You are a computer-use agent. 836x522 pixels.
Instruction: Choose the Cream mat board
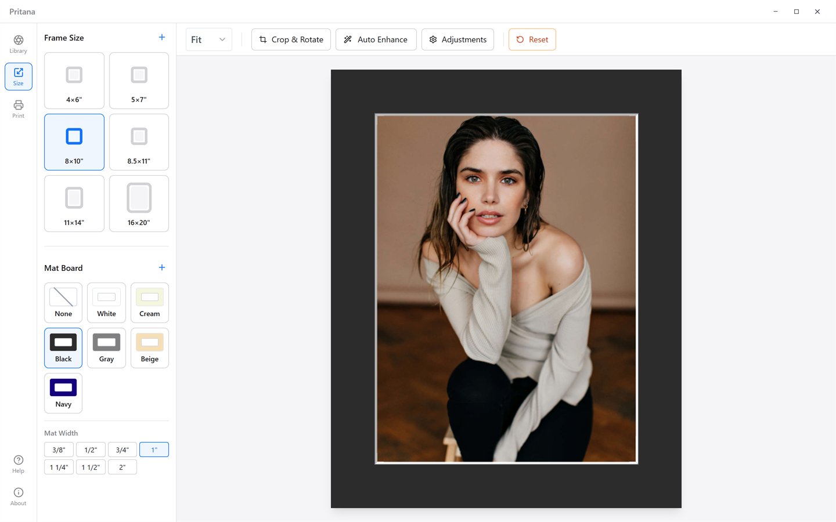[150, 303]
